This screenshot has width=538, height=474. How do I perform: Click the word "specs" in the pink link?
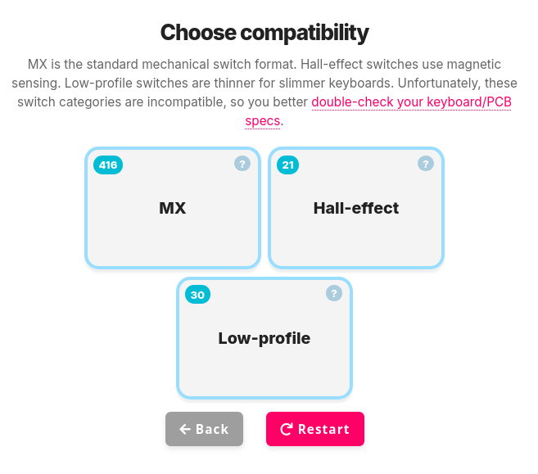pyautogui.click(x=262, y=120)
